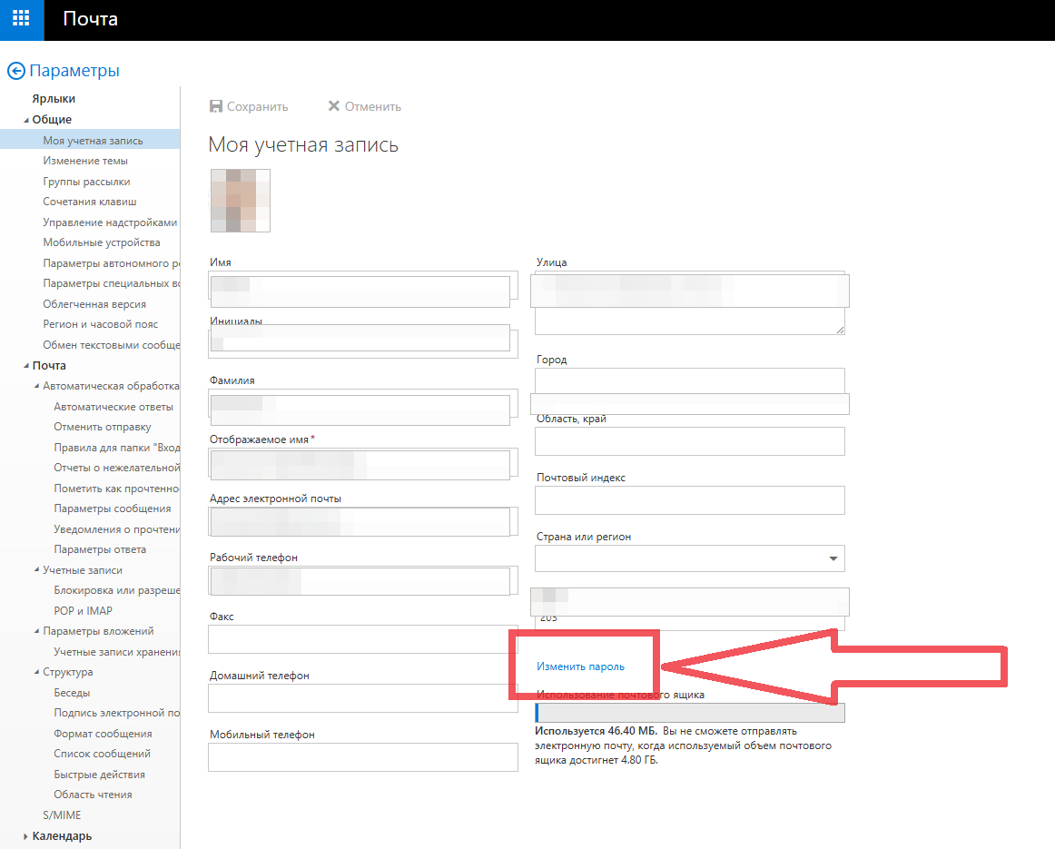Viewport: 1055px width, 849px height.
Task: Collapse the Учетные записи subtree
Action: click(37, 570)
